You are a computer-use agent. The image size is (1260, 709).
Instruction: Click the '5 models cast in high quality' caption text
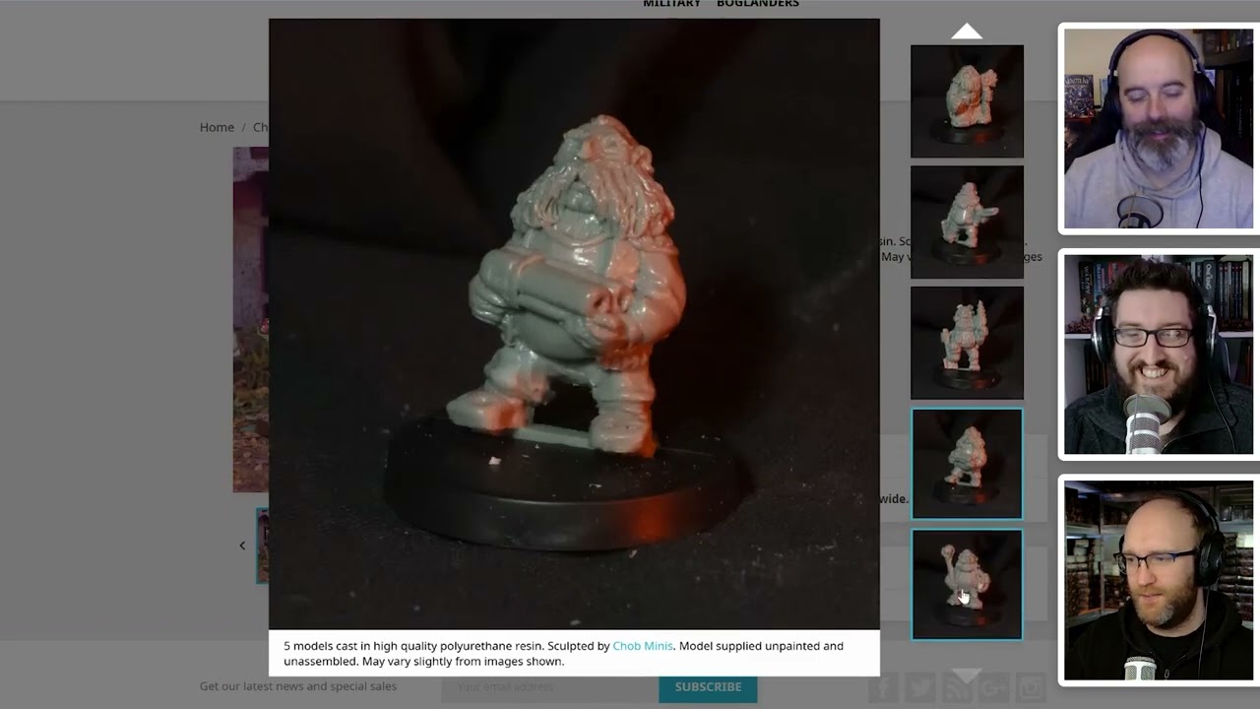pos(563,654)
